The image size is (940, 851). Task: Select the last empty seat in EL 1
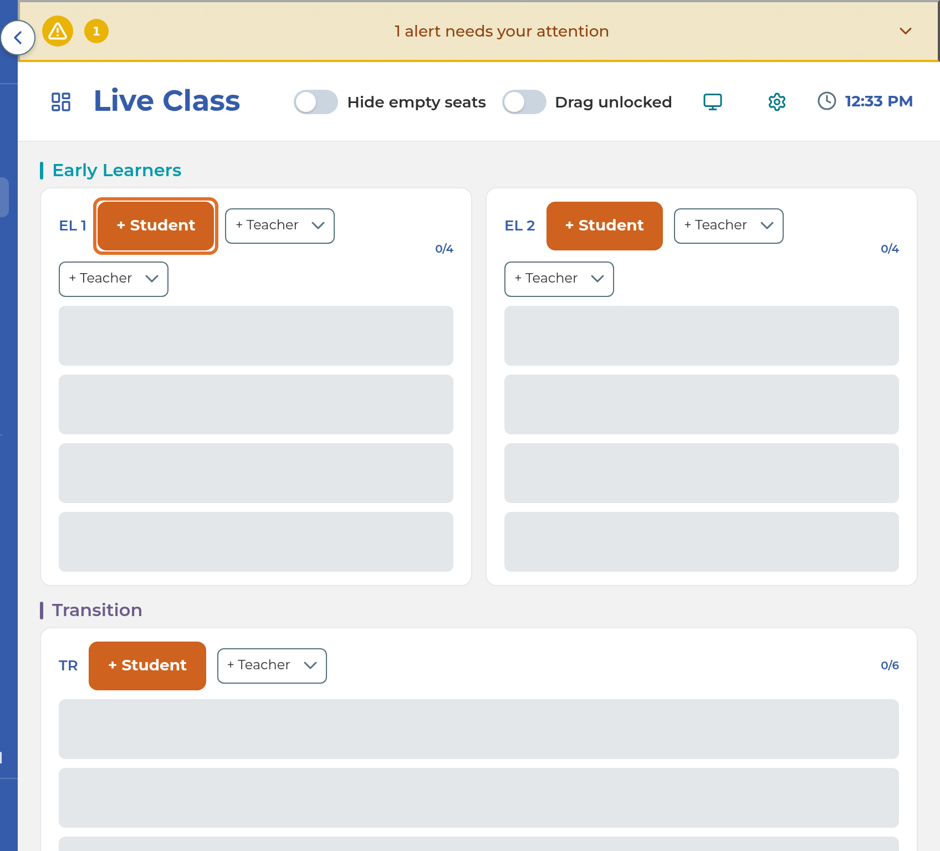pos(256,542)
